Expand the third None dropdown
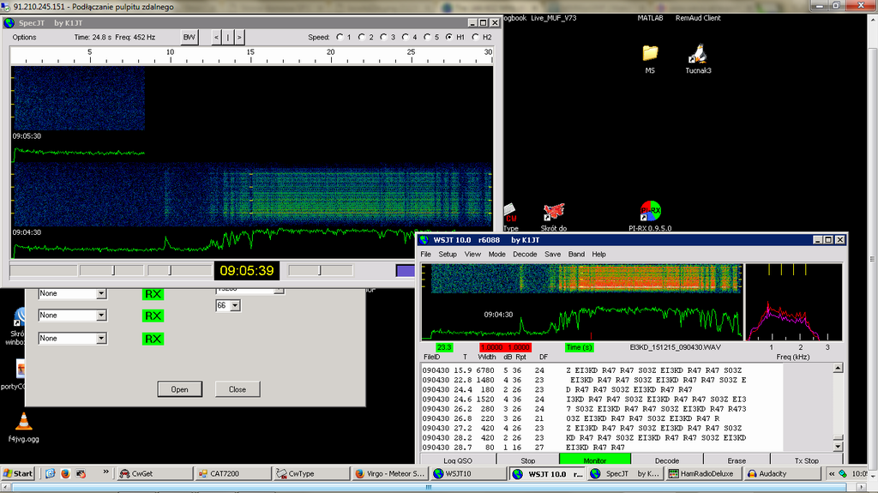 coord(101,339)
